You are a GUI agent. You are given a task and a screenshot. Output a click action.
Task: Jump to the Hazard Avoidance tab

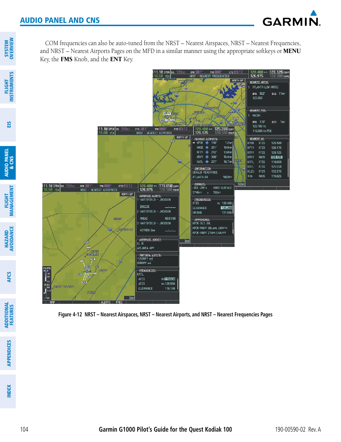click(8, 239)
